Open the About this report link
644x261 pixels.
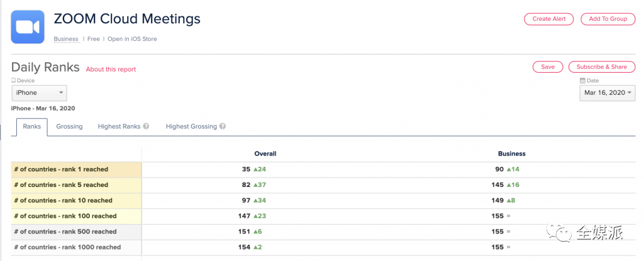tap(111, 69)
